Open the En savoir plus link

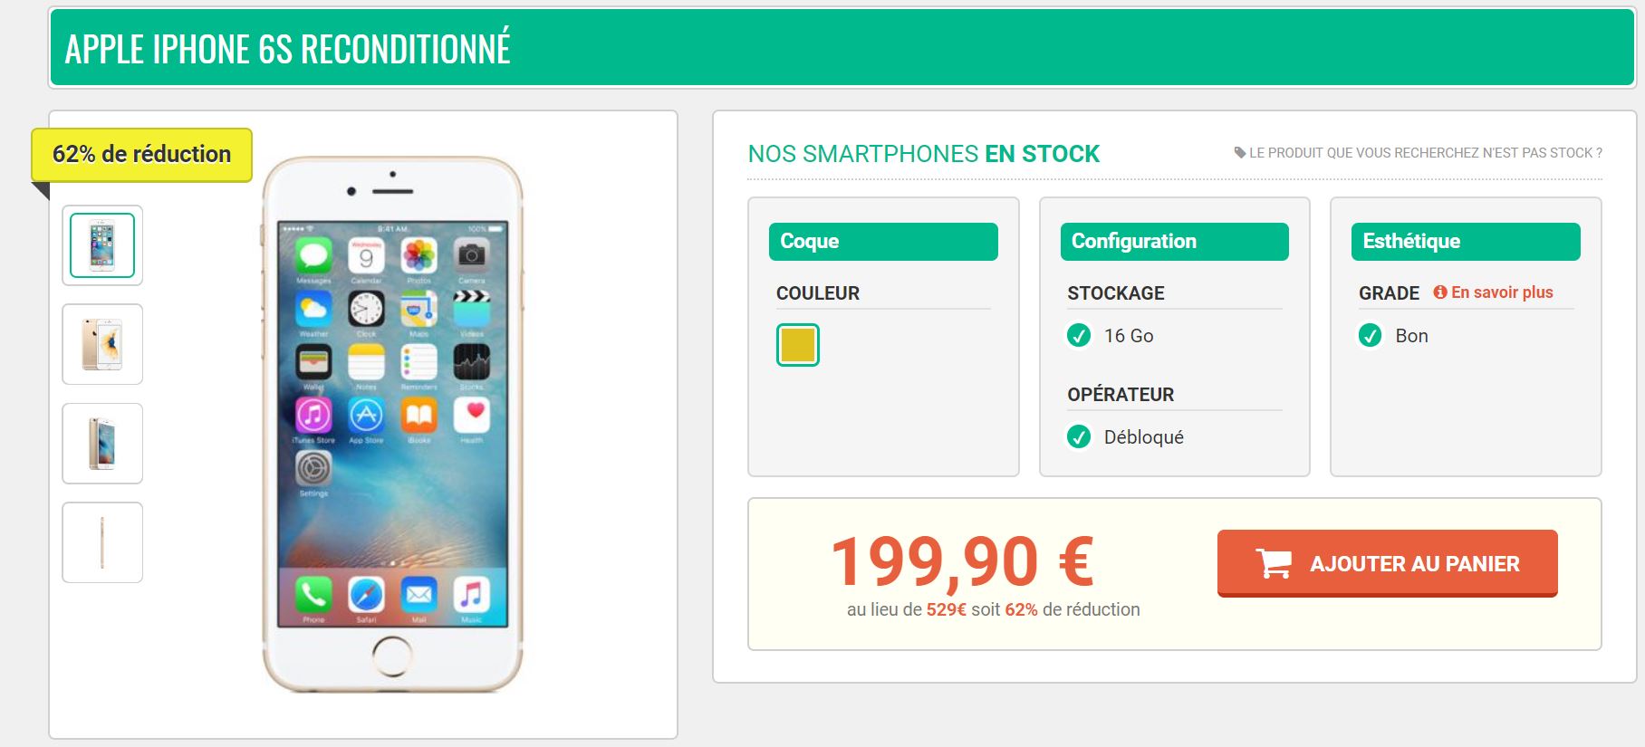[x=1502, y=292]
